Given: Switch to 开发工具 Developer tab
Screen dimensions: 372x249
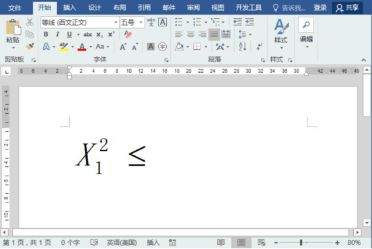Looking at the screenshot, I should tap(249, 8).
